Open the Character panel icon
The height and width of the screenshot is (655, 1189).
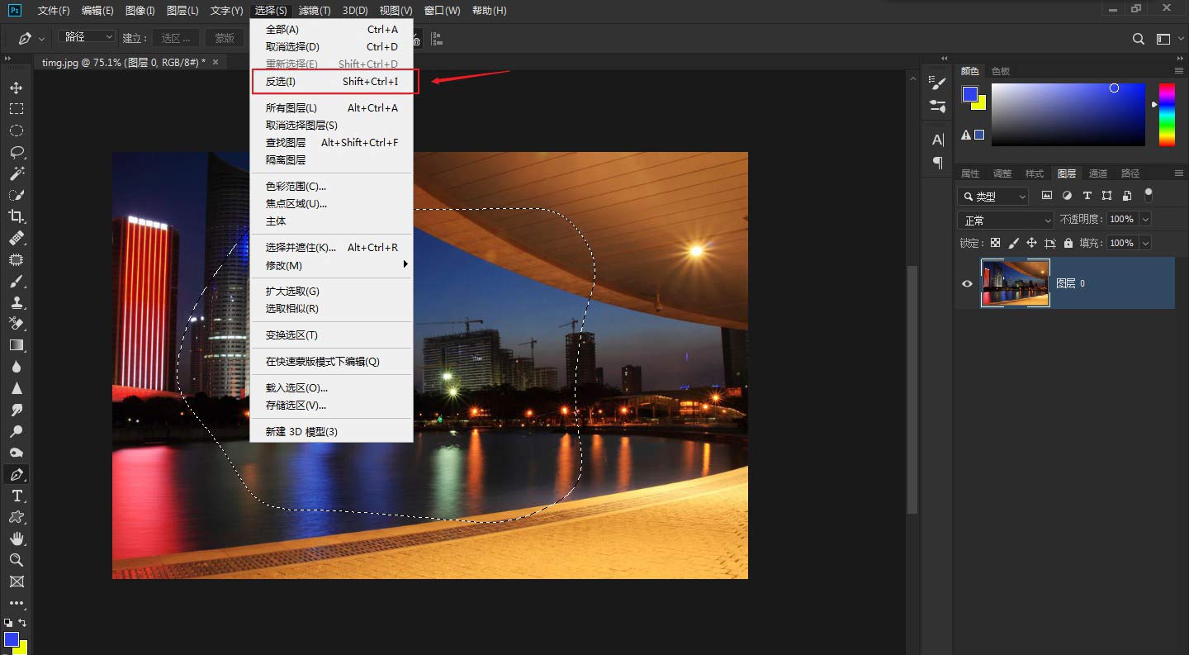pyautogui.click(x=937, y=140)
